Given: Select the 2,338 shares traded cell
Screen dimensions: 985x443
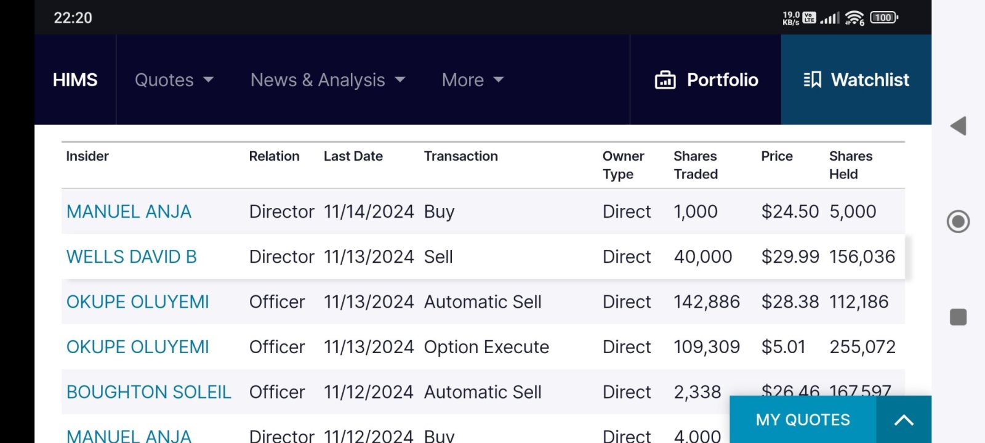Looking at the screenshot, I should (698, 392).
